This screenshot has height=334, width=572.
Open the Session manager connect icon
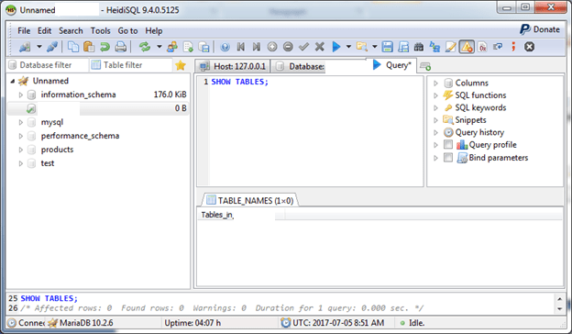point(25,47)
